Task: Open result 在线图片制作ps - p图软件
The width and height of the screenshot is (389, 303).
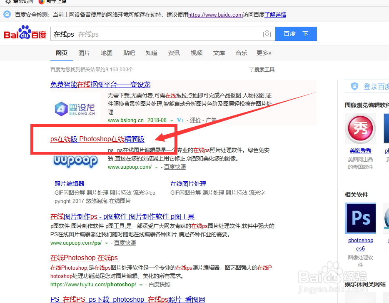Action: 122,217
